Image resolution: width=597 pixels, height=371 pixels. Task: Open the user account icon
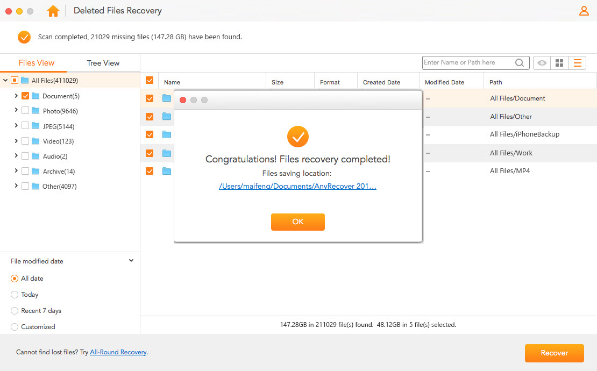tap(584, 10)
